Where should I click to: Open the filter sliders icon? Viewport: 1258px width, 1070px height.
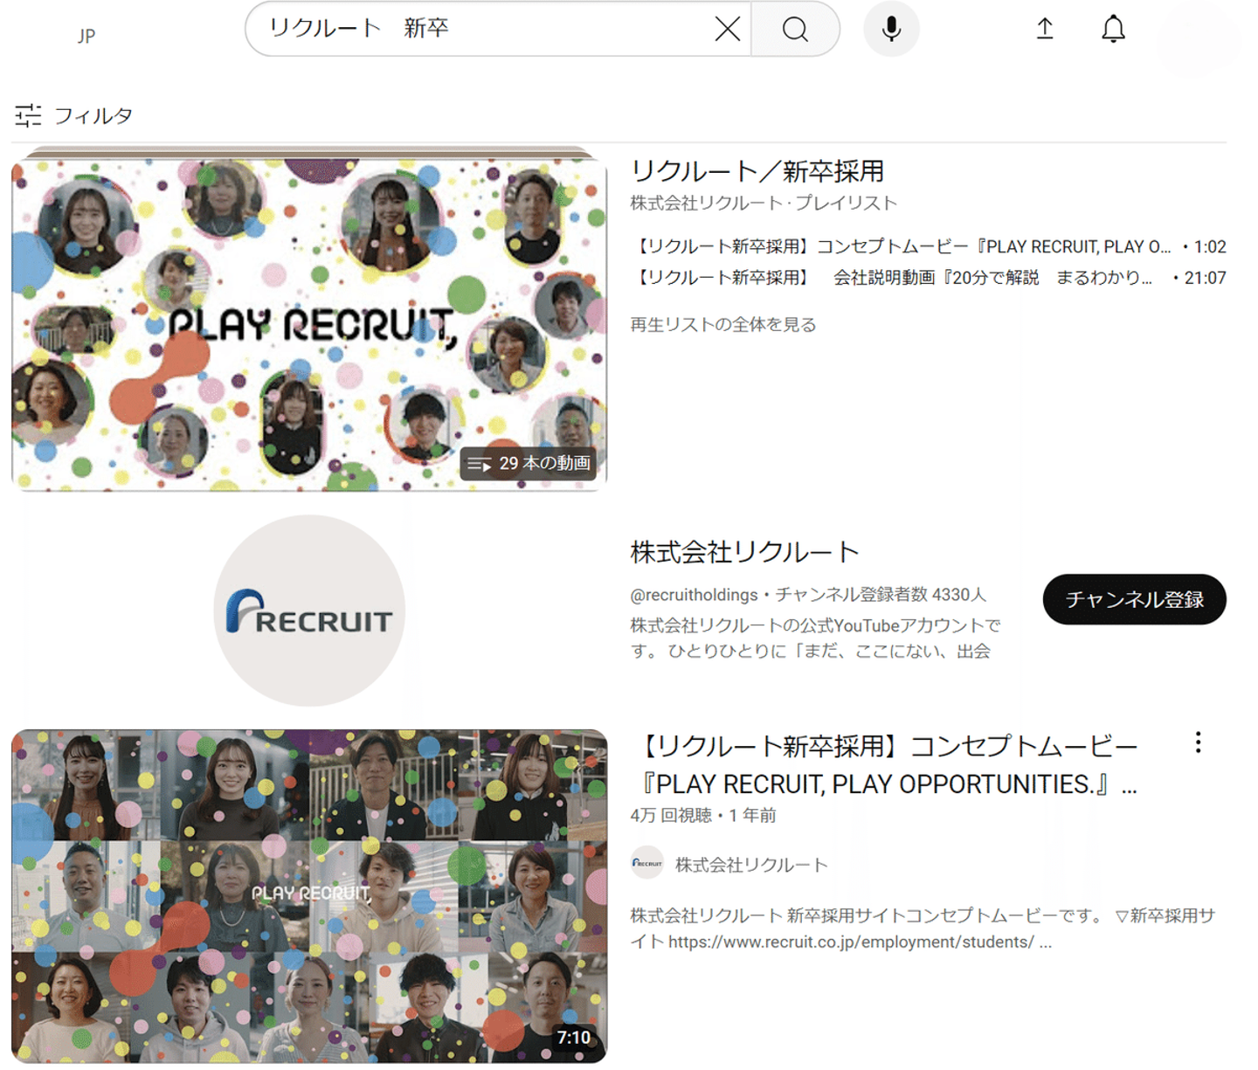(28, 115)
